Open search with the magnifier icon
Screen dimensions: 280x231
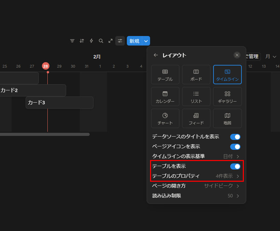[x=101, y=41]
